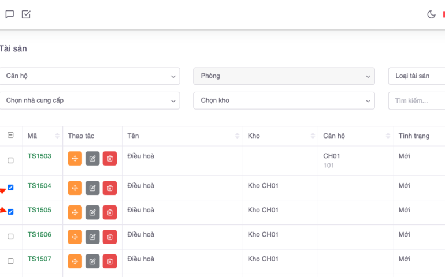The height and width of the screenshot is (277, 445).
Task: Open the Căn hộ dropdown
Action: (90, 76)
